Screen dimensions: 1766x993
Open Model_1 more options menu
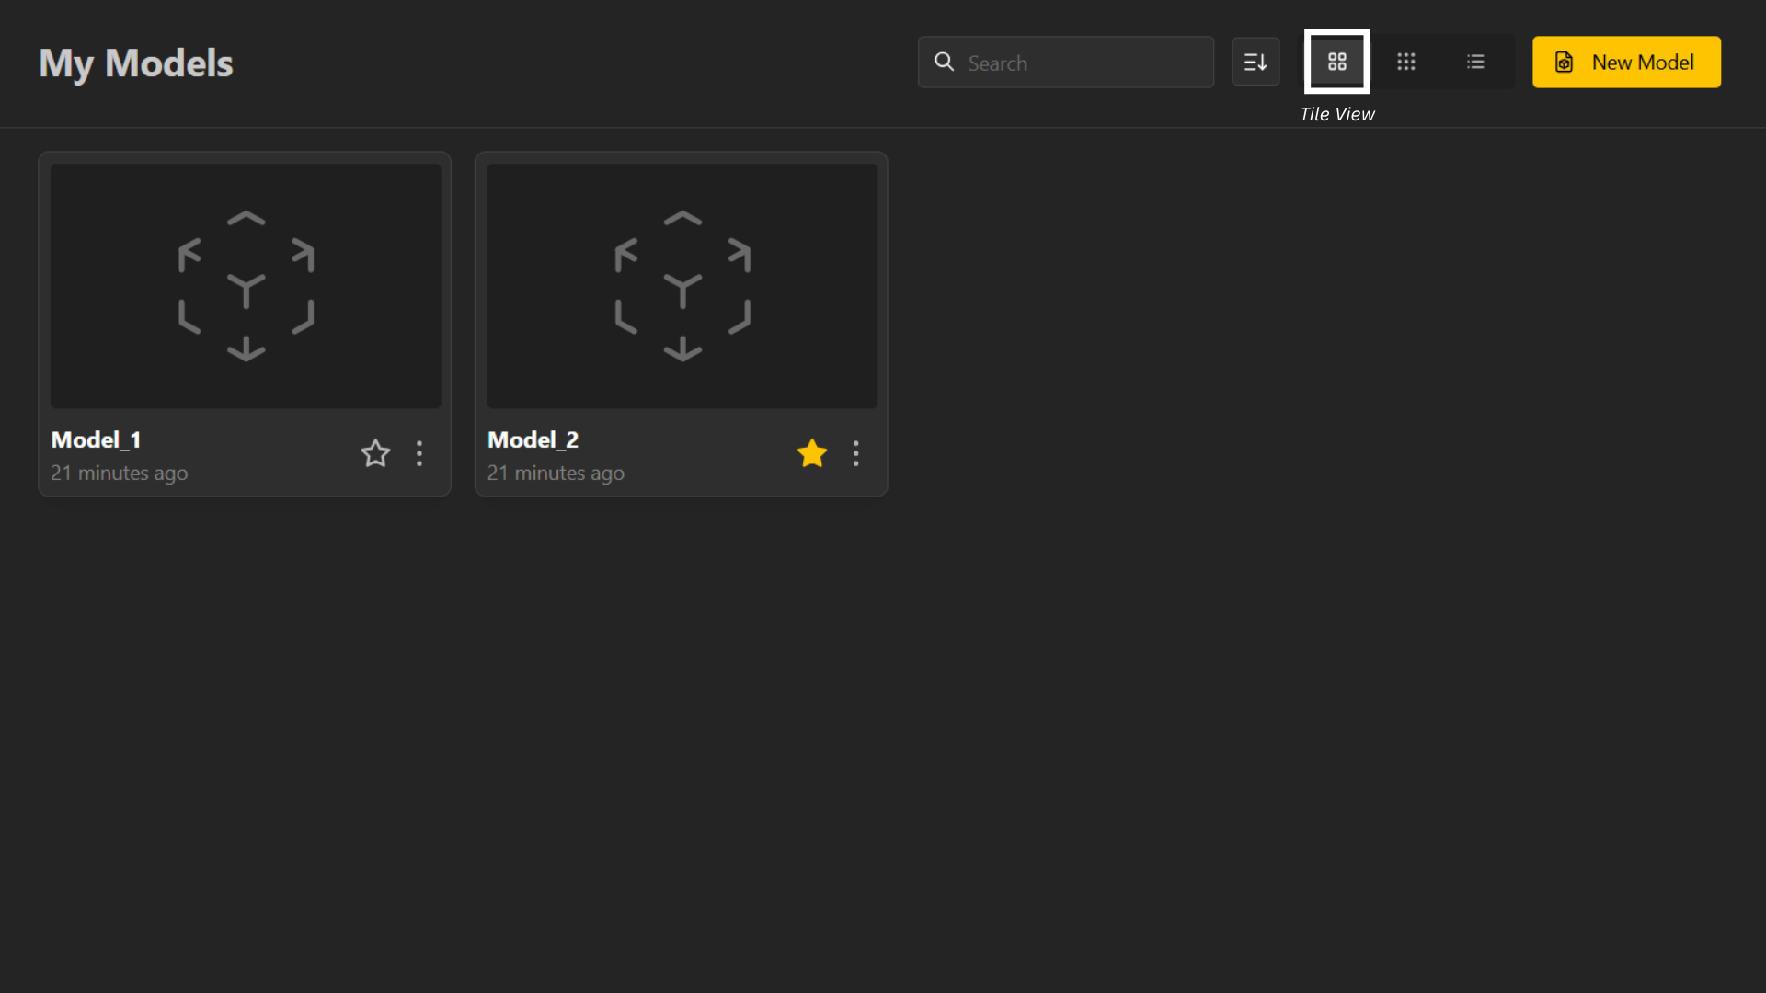419,453
